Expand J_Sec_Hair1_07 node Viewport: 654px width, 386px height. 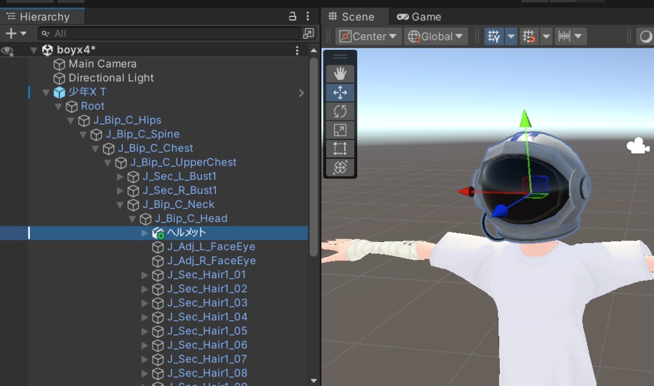coord(145,359)
